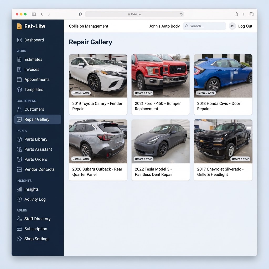Open the Subscription page label
Viewport: 269px width, 269px height.
36,229
